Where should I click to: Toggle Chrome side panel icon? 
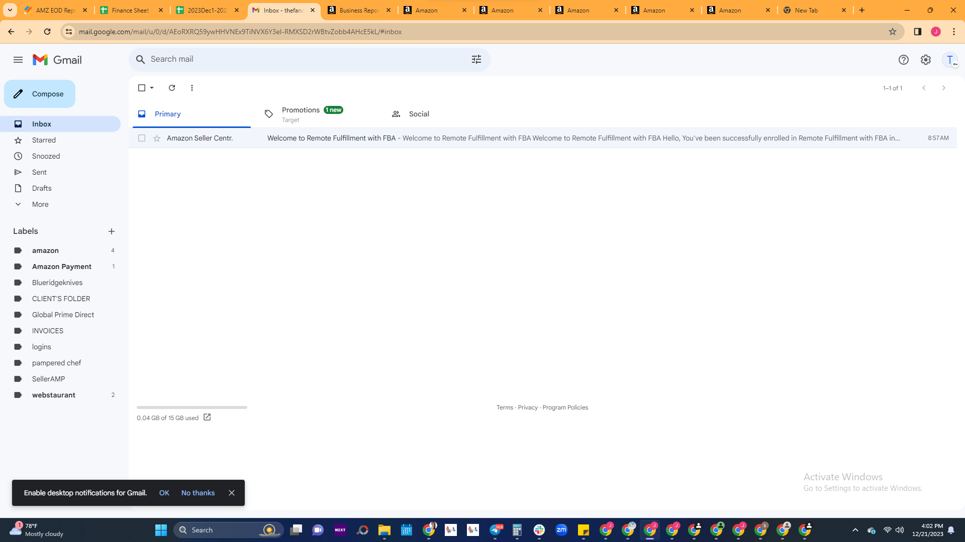[x=918, y=32]
